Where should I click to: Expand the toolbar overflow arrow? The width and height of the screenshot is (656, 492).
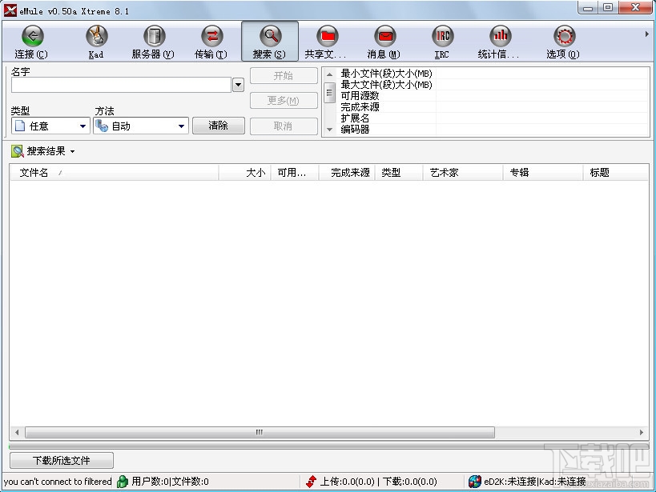648,34
